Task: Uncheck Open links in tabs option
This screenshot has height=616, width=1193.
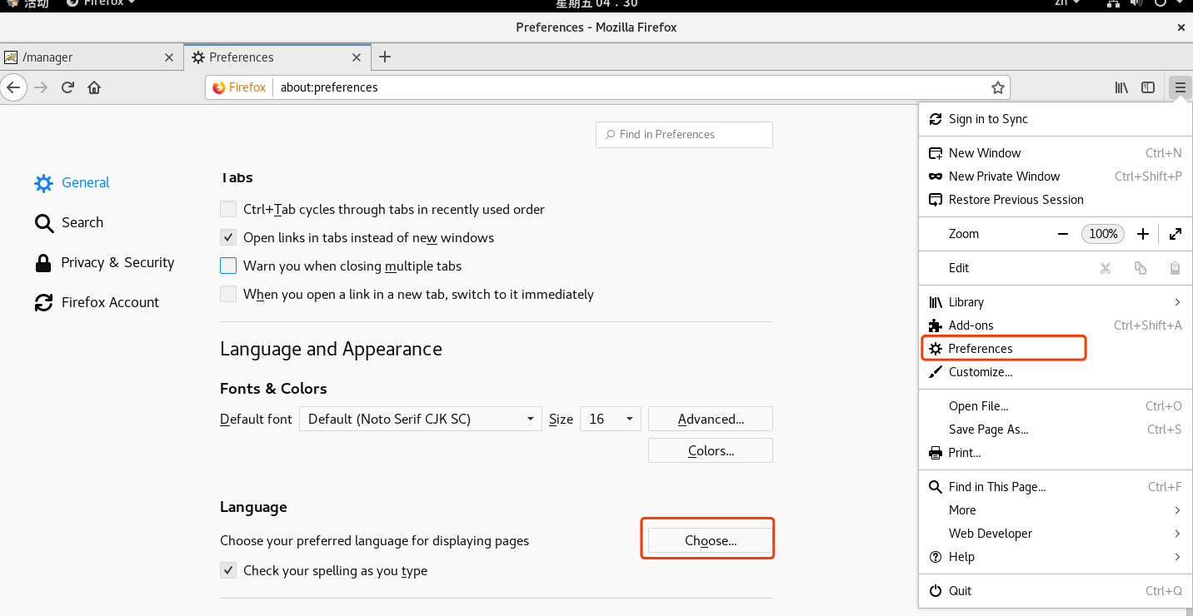Action: pos(228,237)
